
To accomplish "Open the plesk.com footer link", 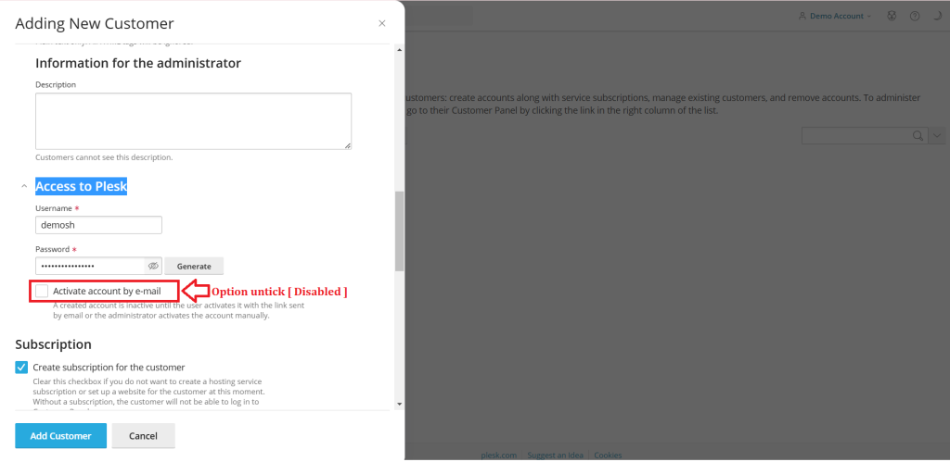I will [498, 455].
